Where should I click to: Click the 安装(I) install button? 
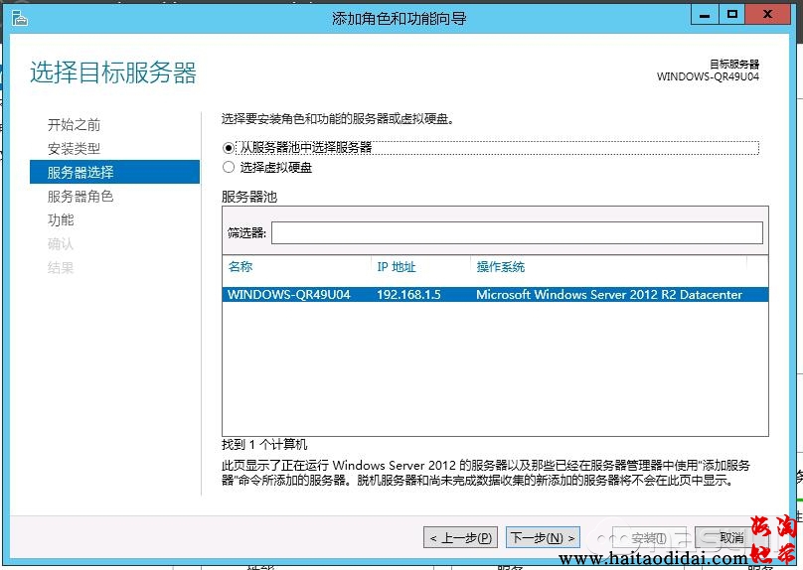pyautogui.click(x=648, y=538)
